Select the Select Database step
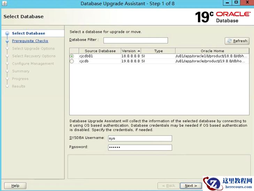The width and height of the screenshot is (254, 191). pos(29,33)
